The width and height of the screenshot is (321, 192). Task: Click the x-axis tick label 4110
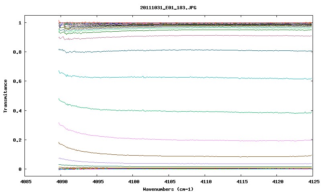pyautogui.click(x=206, y=181)
